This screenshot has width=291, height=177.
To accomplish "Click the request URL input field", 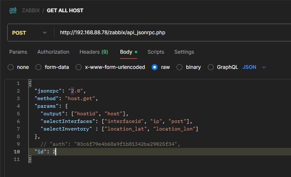I will (x=169, y=33).
